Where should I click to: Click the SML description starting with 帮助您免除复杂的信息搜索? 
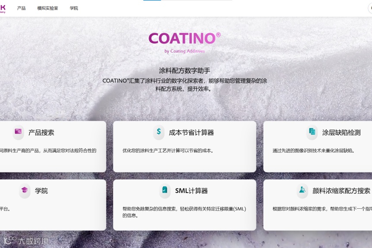click(184, 212)
